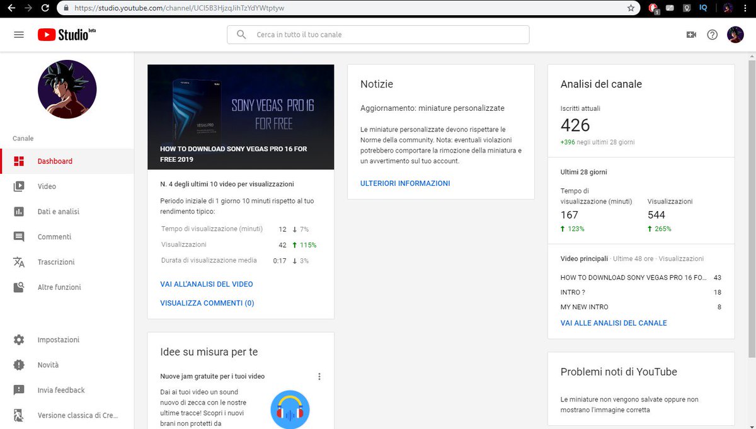Click the IQ browser extension icon

703,8
